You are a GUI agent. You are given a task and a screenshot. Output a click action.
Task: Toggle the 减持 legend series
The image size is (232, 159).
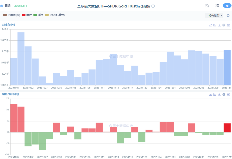point(38,15)
